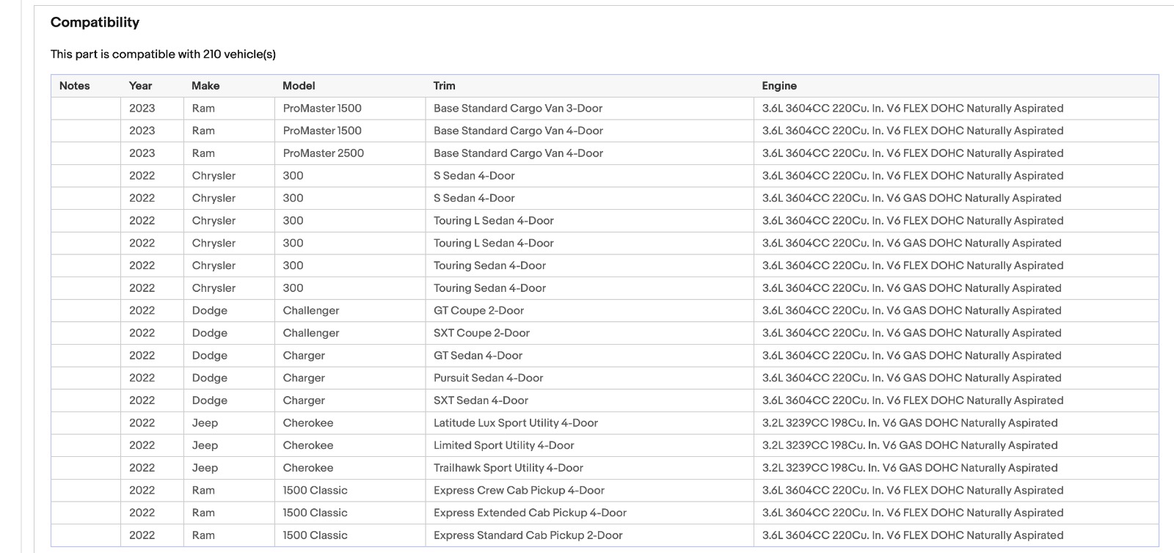The width and height of the screenshot is (1174, 553).
Task: Click 'This part is compatible with 210 vehicle(s)' text
Action: [x=163, y=54]
